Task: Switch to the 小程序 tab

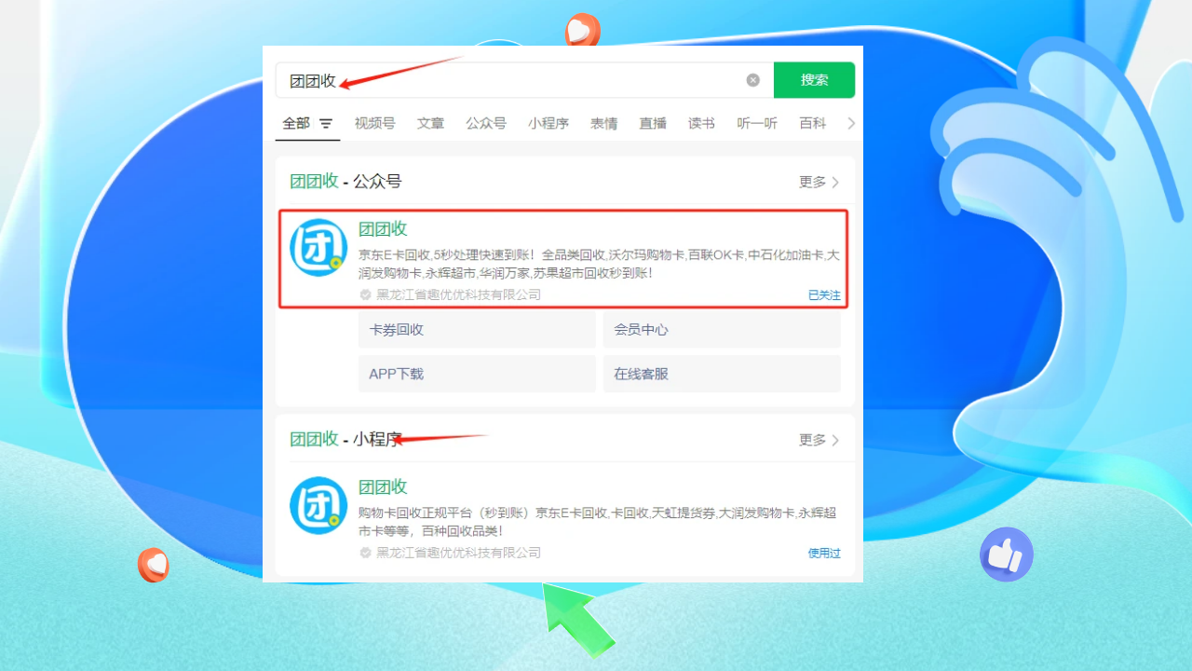Action: click(549, 123)
